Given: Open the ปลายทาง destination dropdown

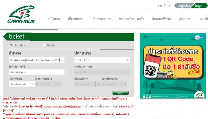Looking at the screenshot, I should [x=102, y=60].
